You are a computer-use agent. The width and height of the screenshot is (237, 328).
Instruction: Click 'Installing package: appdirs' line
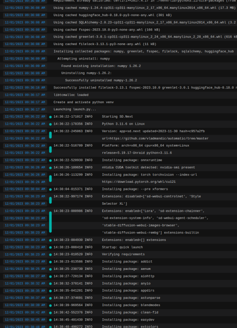pos(128,291)
